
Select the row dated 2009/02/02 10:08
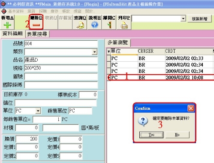(160, 78)
